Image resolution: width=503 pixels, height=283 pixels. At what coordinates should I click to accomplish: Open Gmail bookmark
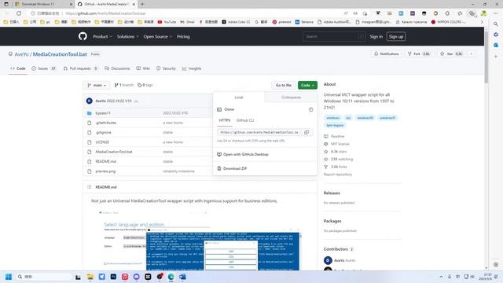point(187,22)
